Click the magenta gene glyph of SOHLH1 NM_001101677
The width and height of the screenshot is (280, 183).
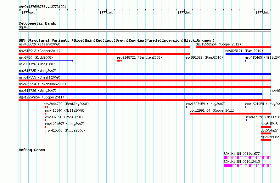pos(248,157)
